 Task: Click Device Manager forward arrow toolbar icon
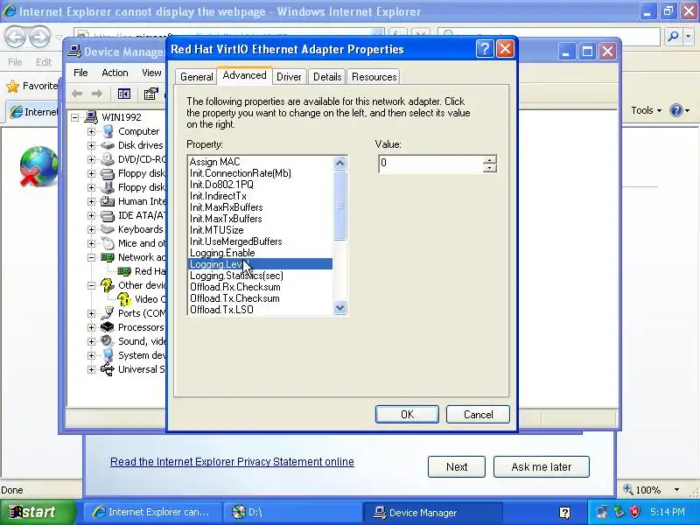[x=97, y=94]
